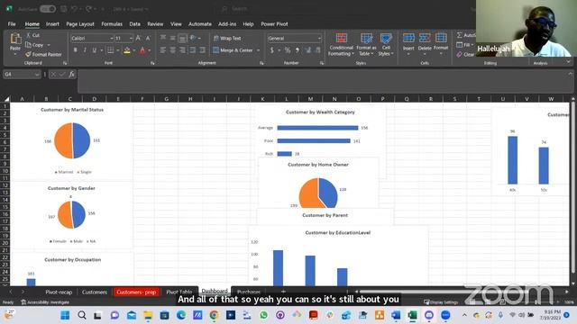Toggle the AutoSave switch
The image size is (577, 324).
tap(48, 9)
